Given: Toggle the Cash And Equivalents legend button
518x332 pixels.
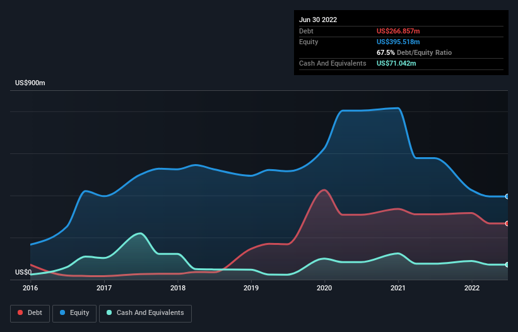Looking at the screenshot, I should coord(145,313).
